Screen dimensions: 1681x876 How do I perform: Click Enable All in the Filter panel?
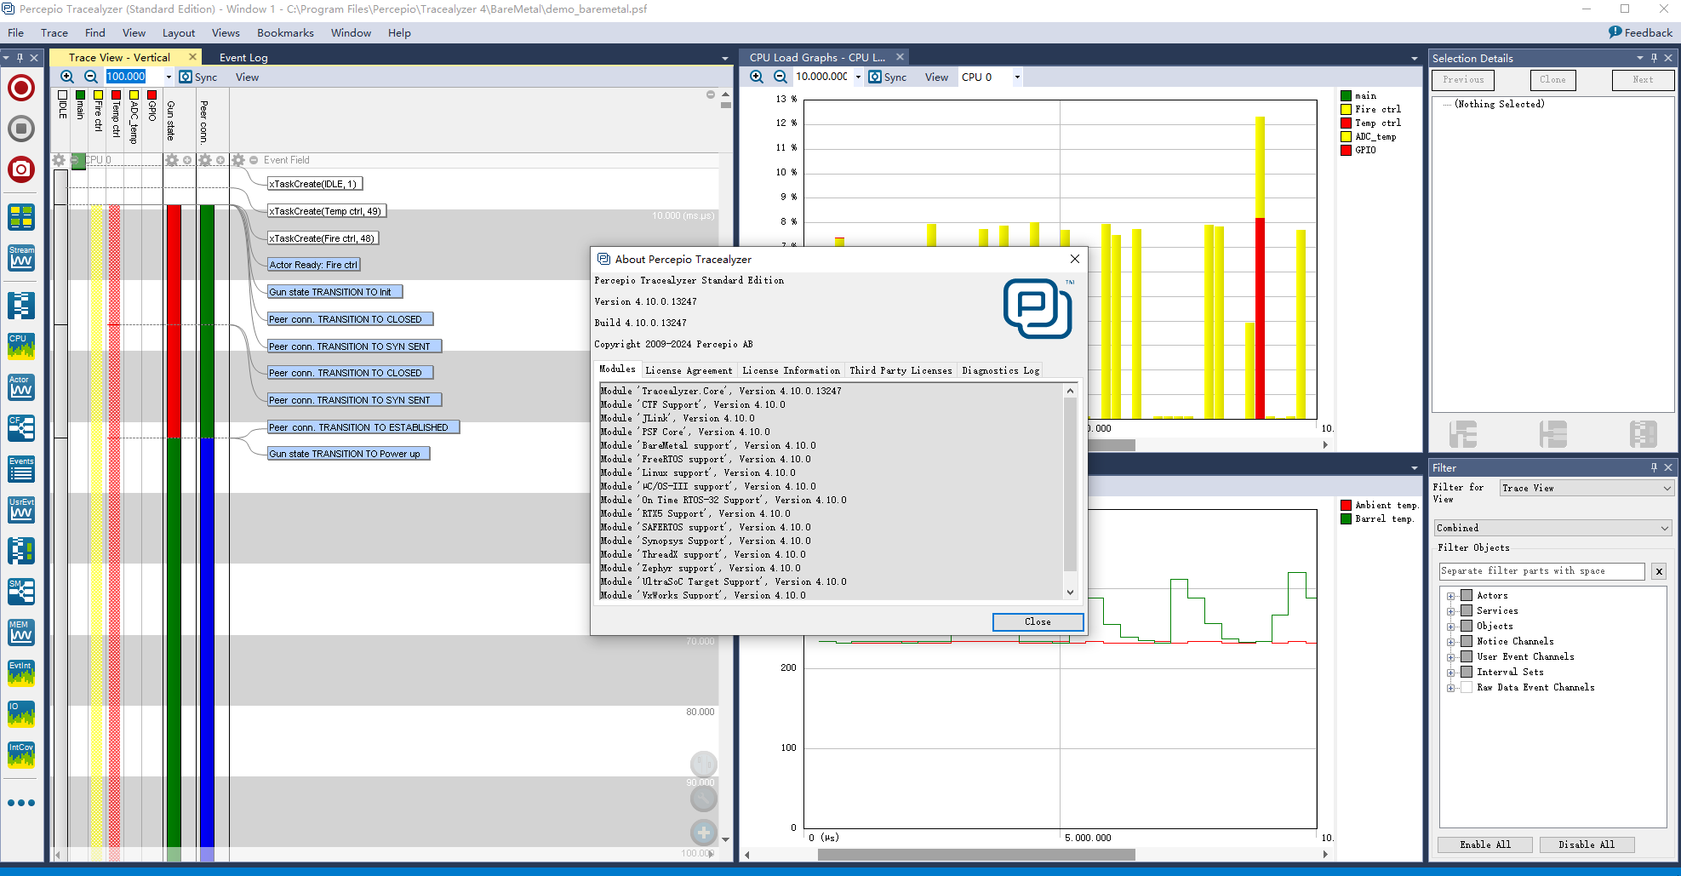tap(1485, 845)
